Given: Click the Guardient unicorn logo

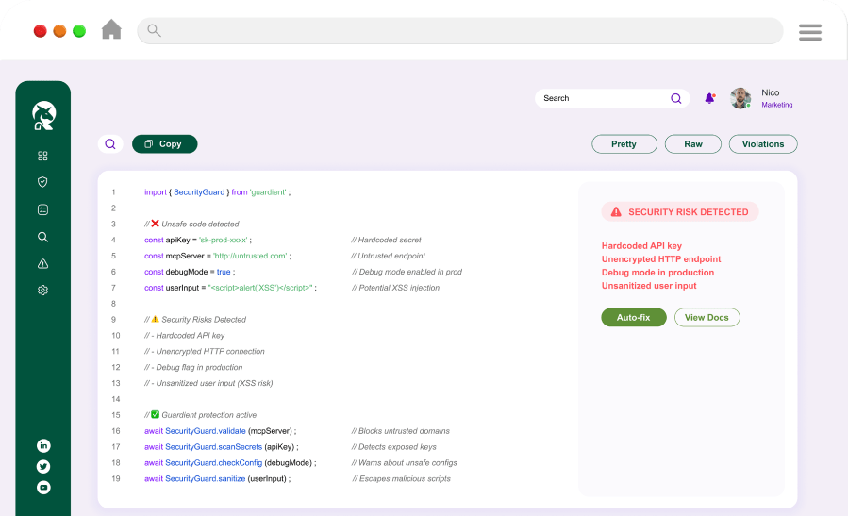Looking at the screenshot, I should (43, 115).
